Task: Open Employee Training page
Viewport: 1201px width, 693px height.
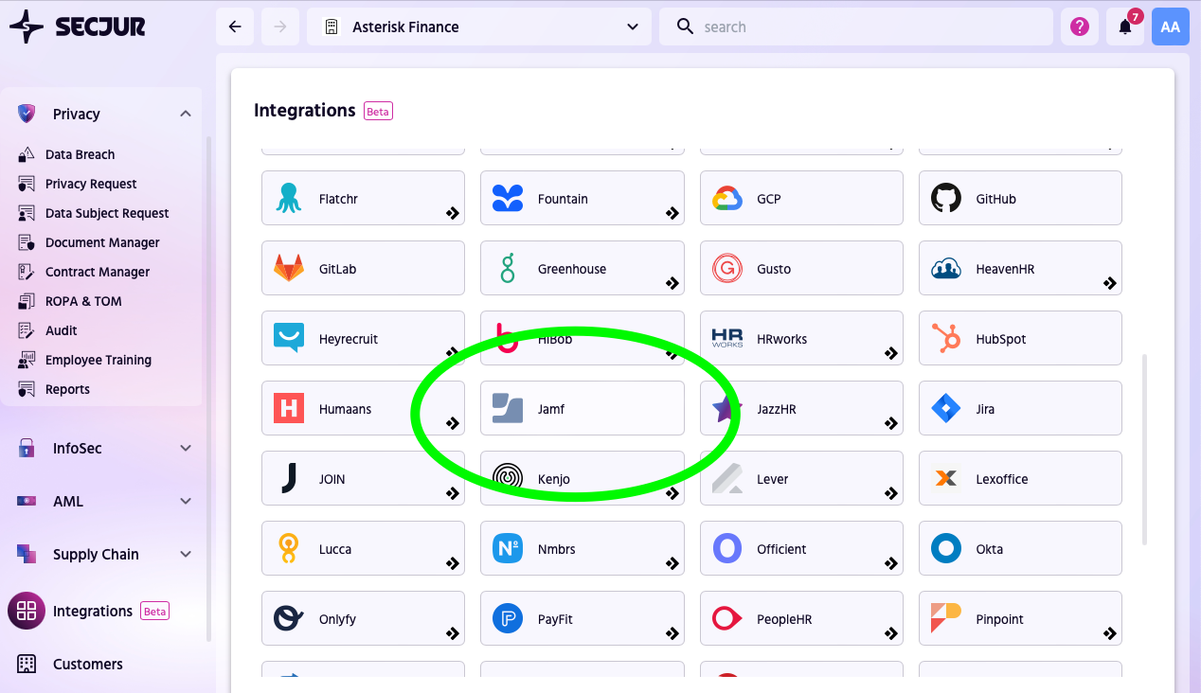Action: (x=99, y=360)
